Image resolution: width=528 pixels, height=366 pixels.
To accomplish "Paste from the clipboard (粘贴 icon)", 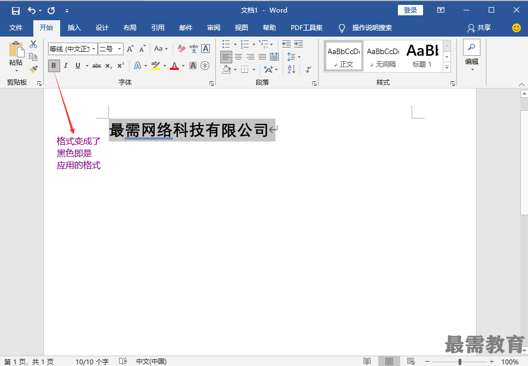I will [x=16, y=49].
